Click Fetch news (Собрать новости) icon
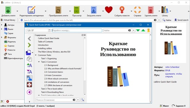 click(122, 10)
